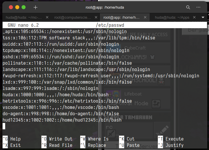The height and width of the screenshot is (150, 209).
Task: Click the ^X Exit shortcut label
Action: coord(11,145)
